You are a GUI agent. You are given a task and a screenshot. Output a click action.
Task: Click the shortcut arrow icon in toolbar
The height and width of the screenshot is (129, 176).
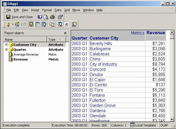point(66,25)
